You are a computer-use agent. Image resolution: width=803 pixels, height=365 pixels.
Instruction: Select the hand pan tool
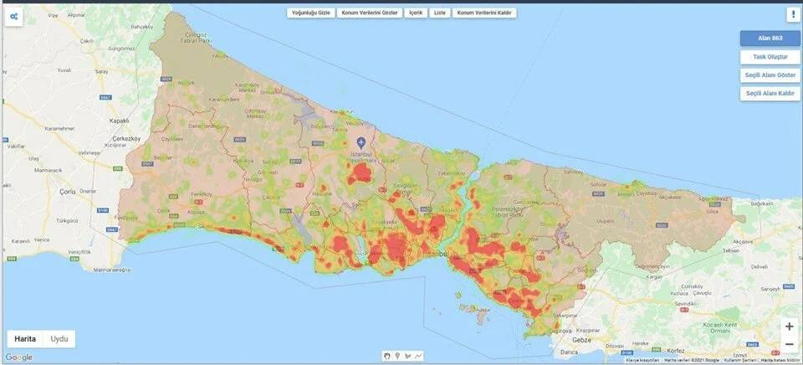[386, 356]
